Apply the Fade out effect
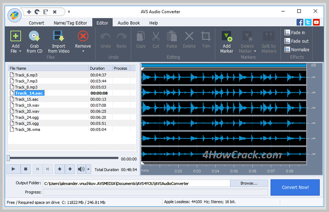The width and height of the screenshot is (329, 212). click(296, 41)
